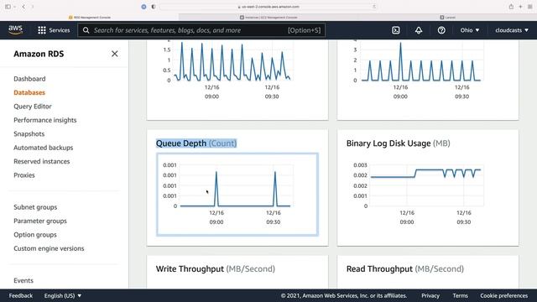Open Option groups

click(x=35, y=235)
